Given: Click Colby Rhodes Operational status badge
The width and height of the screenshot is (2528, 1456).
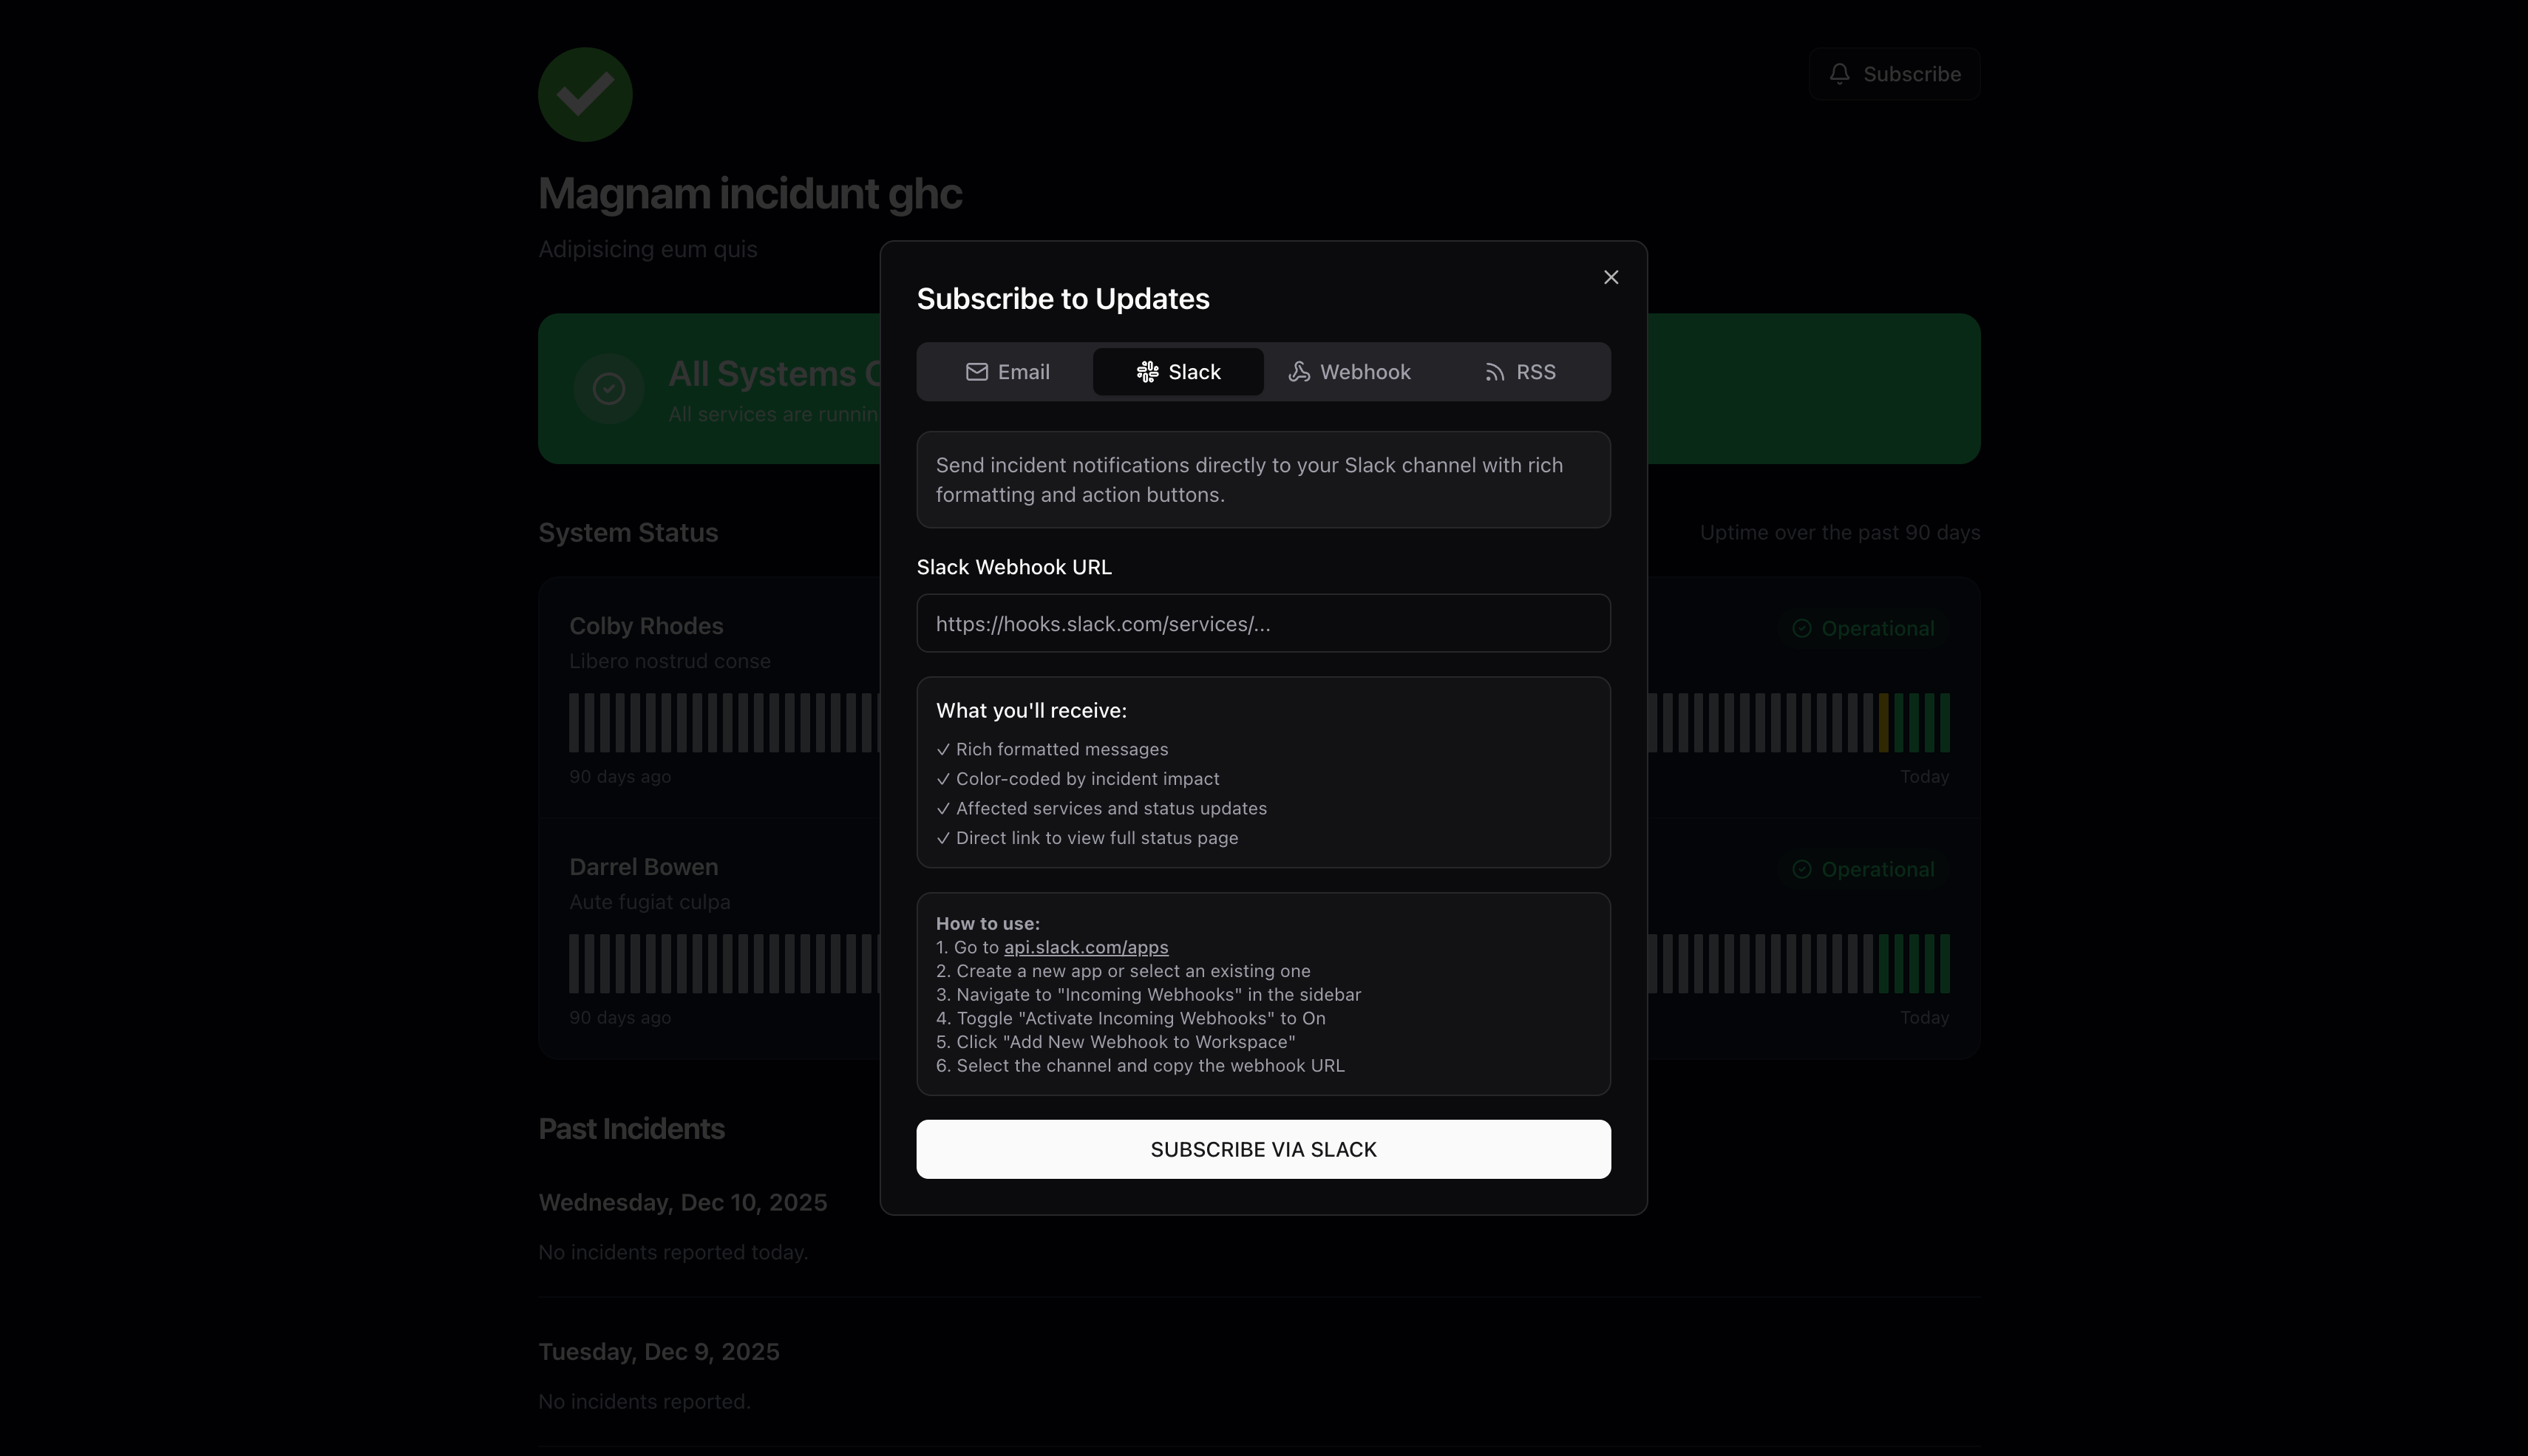Looking at the screenshot, I should tap(1863, 628).
